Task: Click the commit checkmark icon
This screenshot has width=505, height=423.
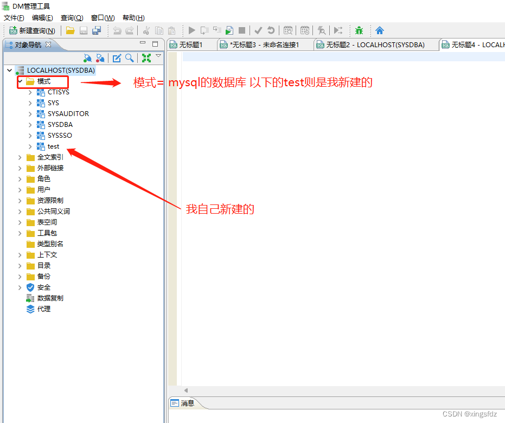Action: coord(258,30)
